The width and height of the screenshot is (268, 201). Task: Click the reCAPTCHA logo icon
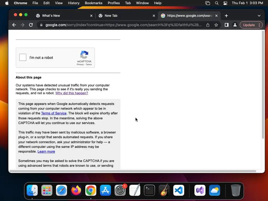[x=84, y=55]
